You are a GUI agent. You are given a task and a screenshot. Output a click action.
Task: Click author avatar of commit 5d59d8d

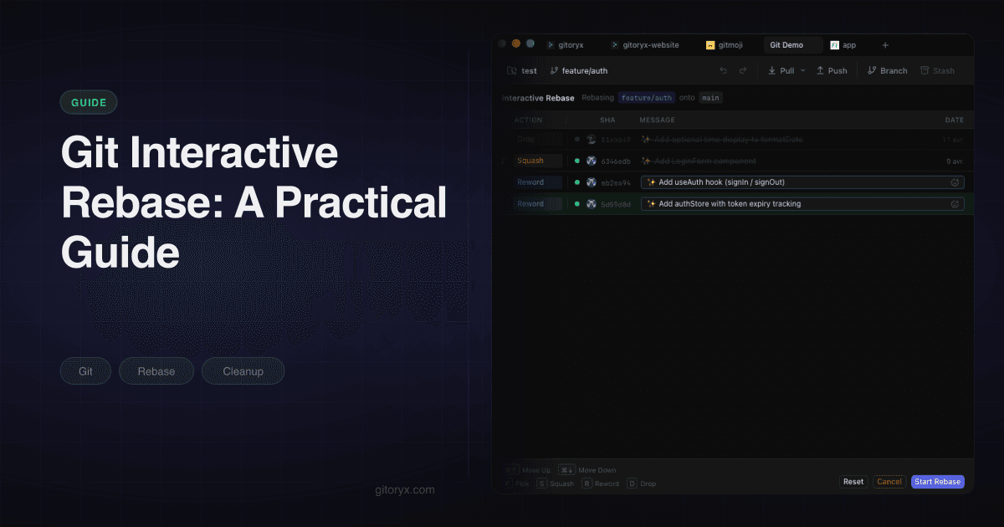coord(592,204)
